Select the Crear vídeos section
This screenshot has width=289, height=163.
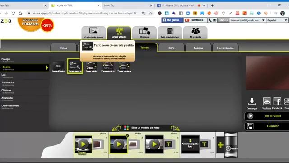pyautogui.click(x=119, y=33)
